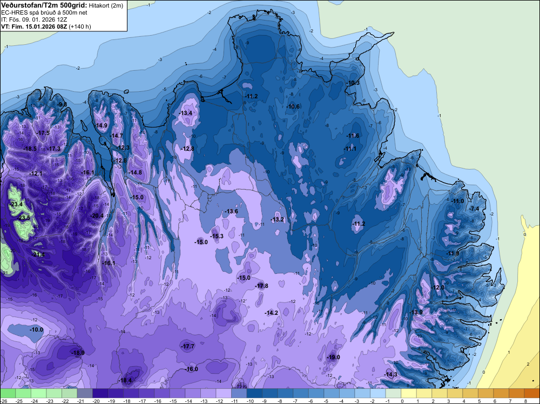540x404 pixels.
Task: Click the -13.6 temperature label
Action: (231, 211)
